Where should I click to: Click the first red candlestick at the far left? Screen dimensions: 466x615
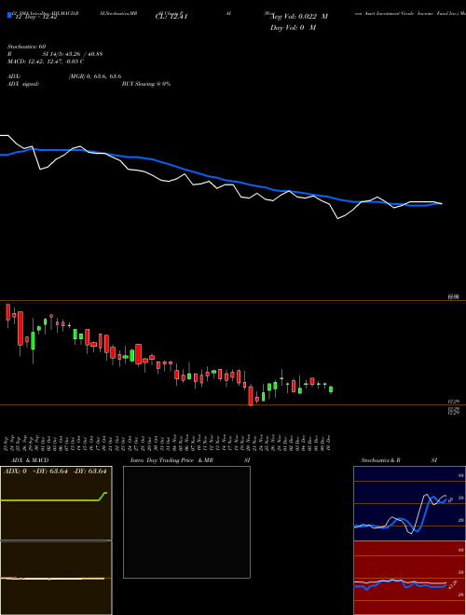pos(7,312)
